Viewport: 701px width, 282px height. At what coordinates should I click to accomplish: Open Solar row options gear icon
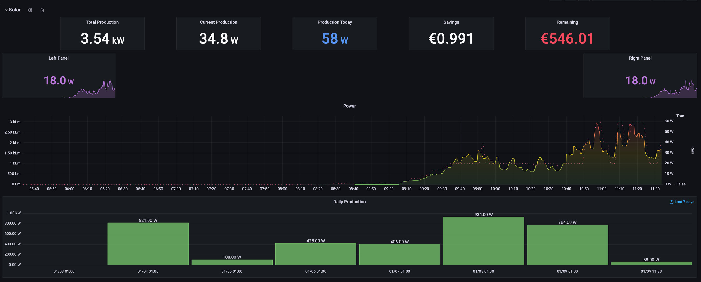30,10
